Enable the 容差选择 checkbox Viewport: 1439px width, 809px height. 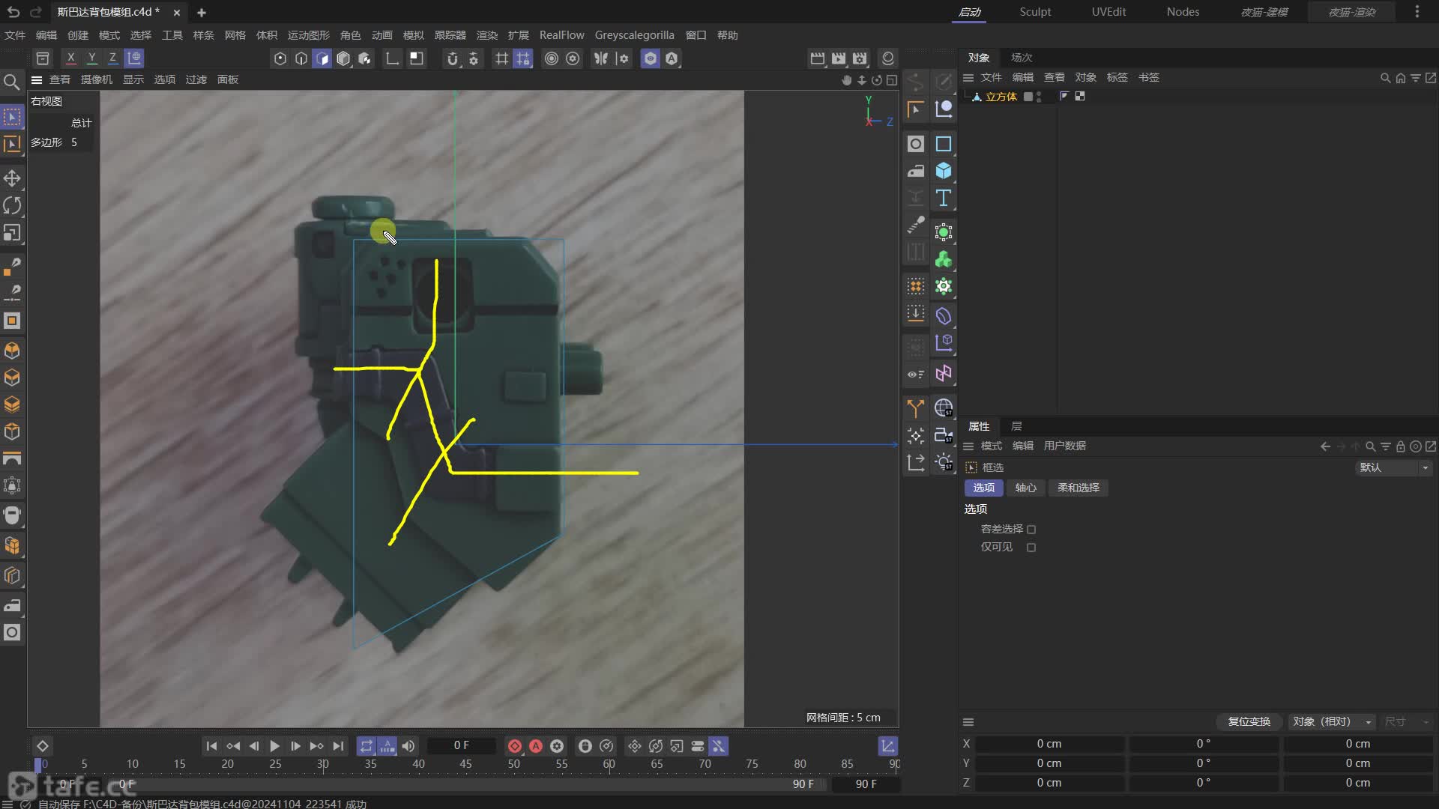tap(1031, 530)
